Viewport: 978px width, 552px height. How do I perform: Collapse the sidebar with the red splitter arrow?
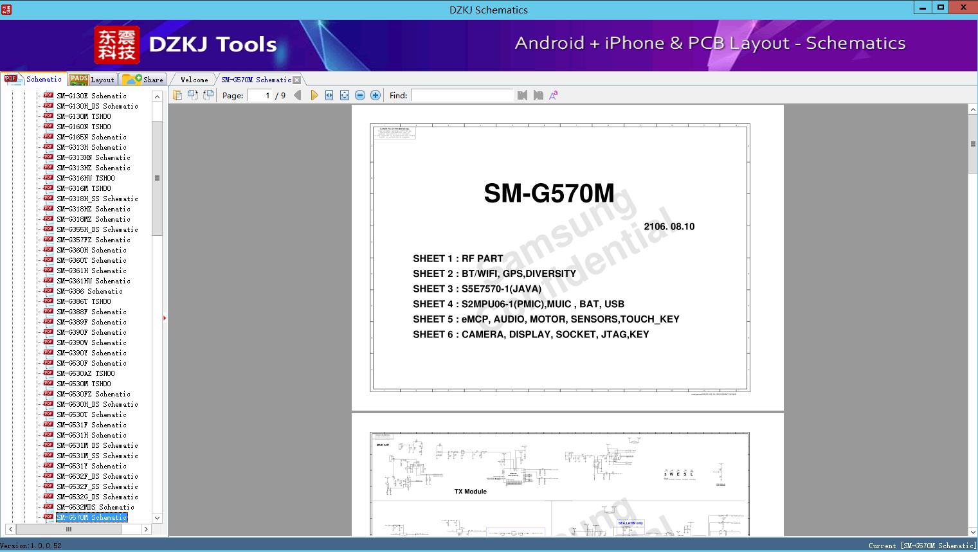point(165,317)
